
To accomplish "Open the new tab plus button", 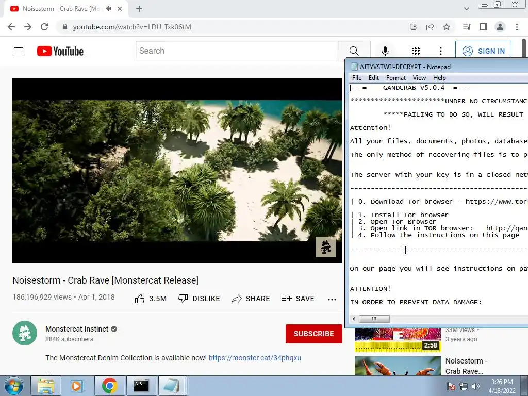I will coord(139,9).
